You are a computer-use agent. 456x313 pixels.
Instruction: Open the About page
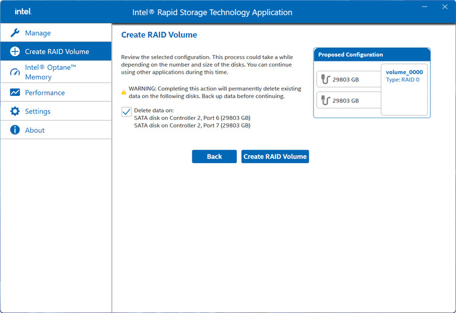(x=56, y=130)
